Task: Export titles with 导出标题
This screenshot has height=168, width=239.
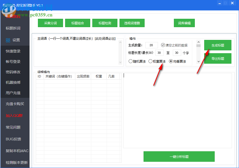Action: pyautogui.click(x=218, y=58)
